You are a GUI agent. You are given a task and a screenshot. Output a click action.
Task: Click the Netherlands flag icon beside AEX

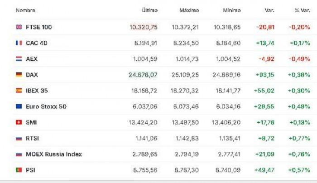tap(19, 59)
